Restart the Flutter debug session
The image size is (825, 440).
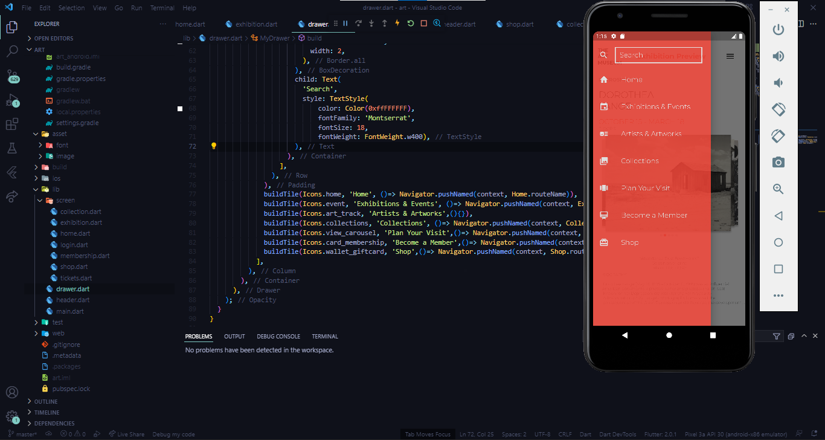click(410, 23)
